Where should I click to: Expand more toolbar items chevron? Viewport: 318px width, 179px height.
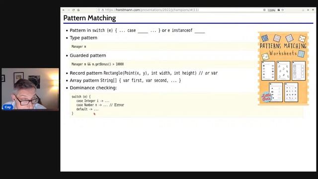tap(308, 10)
